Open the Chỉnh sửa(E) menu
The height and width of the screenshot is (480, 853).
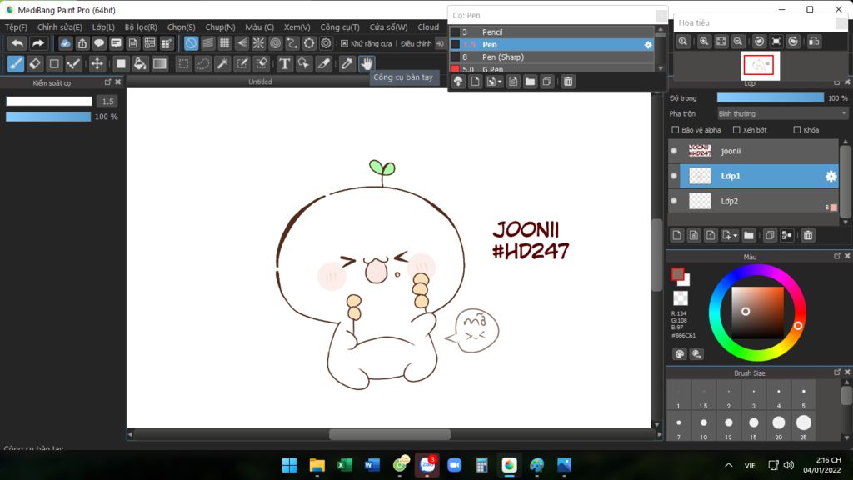60,27
